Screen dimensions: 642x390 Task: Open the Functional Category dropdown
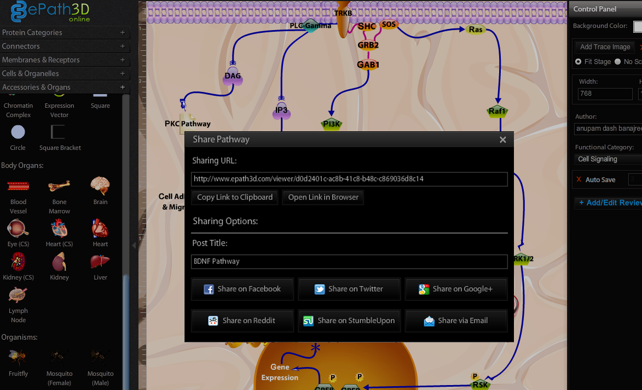tap(609, 159)
